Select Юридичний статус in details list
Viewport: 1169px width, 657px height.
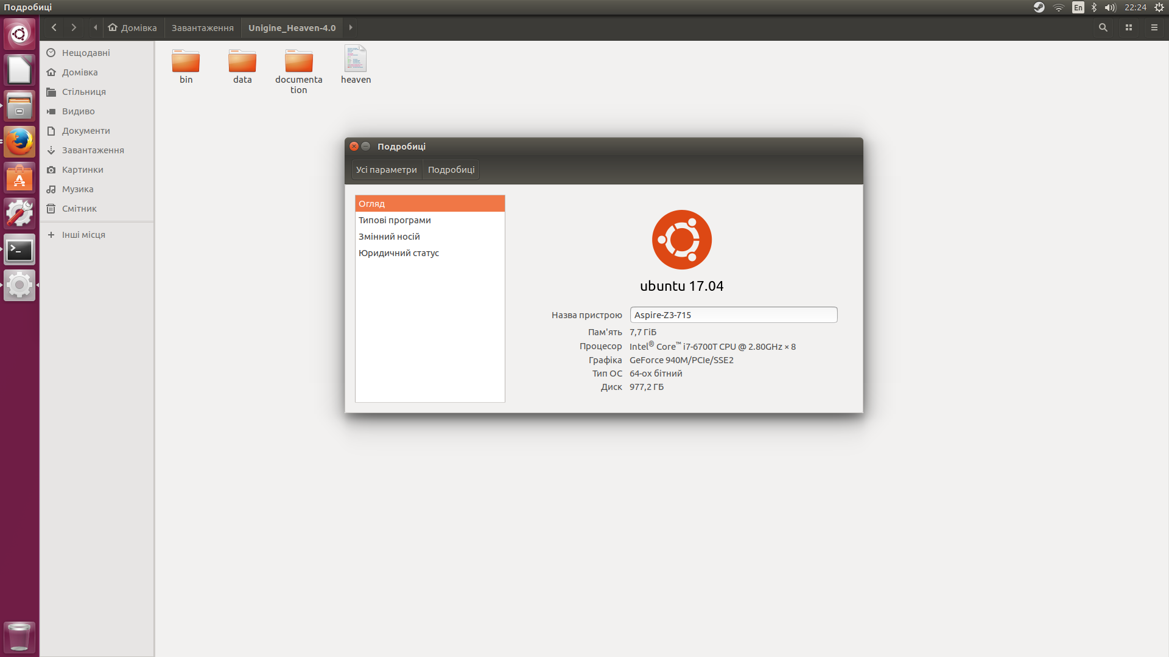[430, 253]
